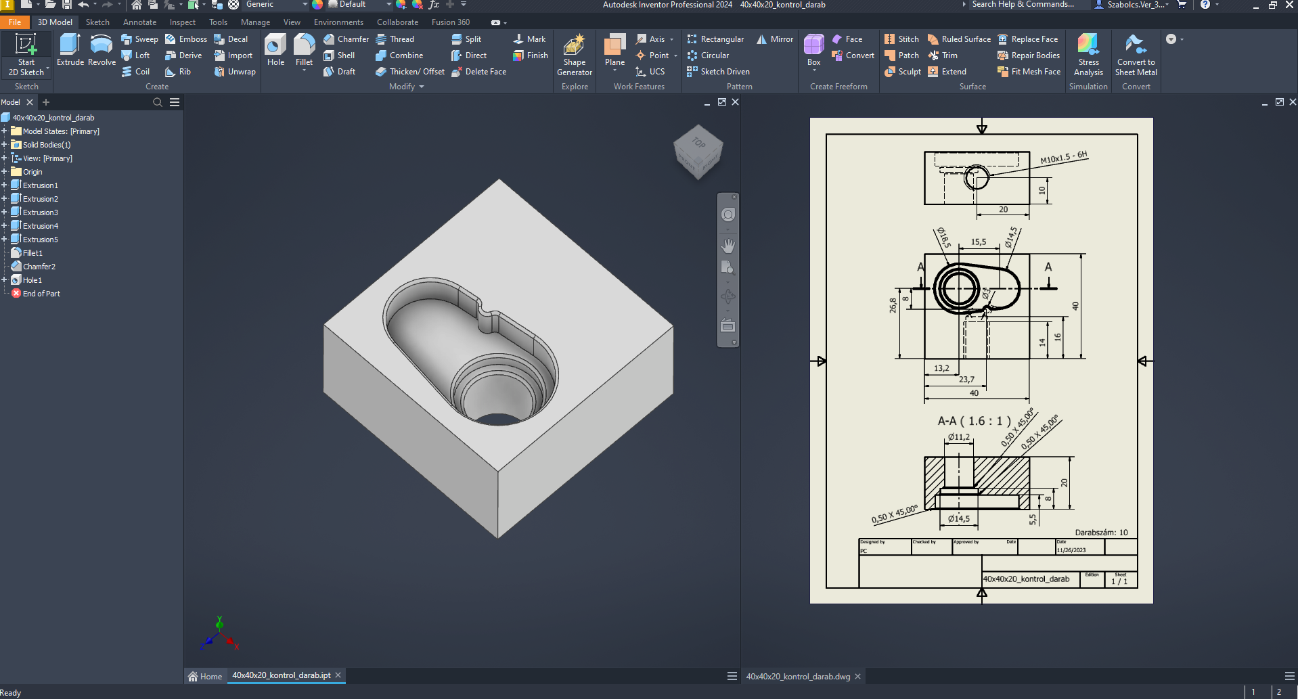Select the Stitch surface tool

pos(901,39)
